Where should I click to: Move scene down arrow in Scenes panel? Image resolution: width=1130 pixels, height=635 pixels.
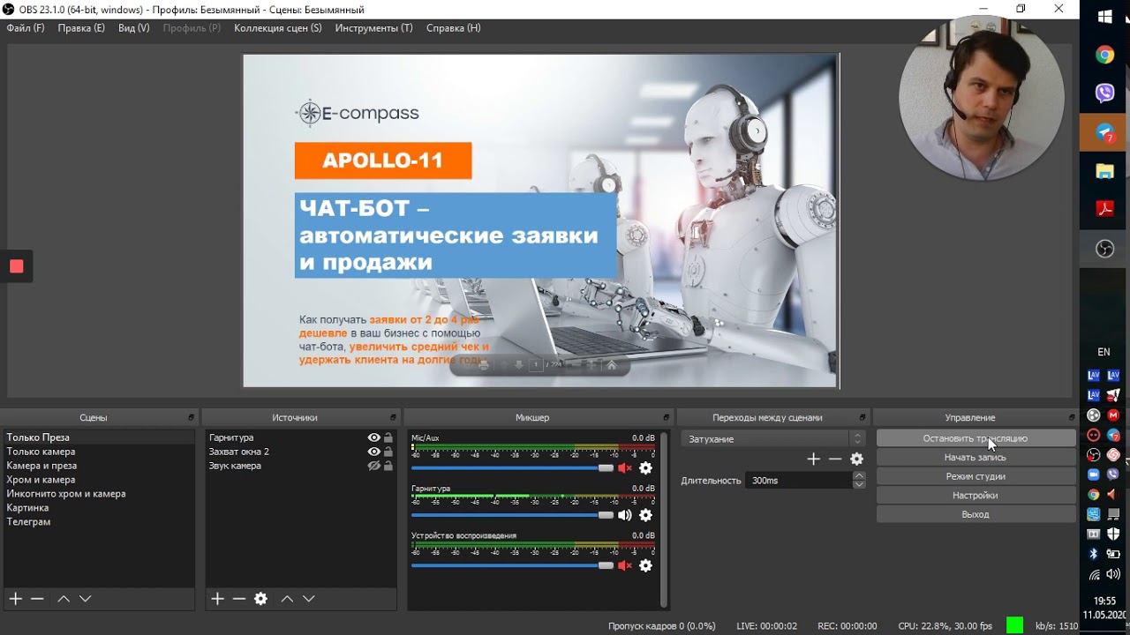coord(86,599)
